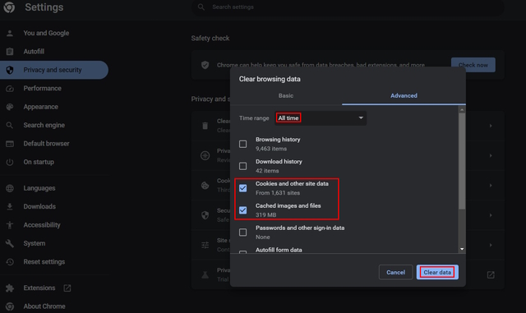Open the About Chrome page
526x313 pixels.
pyautogui.click(x=44, y=306)
